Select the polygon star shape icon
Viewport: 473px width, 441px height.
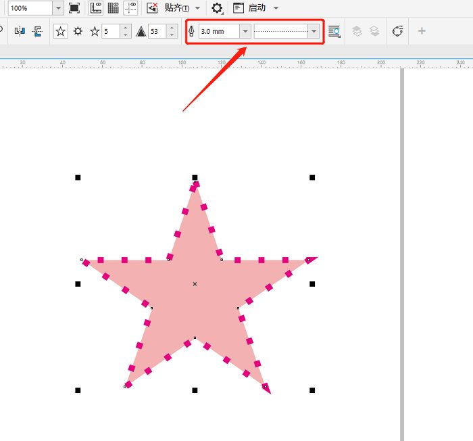pos(60,31)
